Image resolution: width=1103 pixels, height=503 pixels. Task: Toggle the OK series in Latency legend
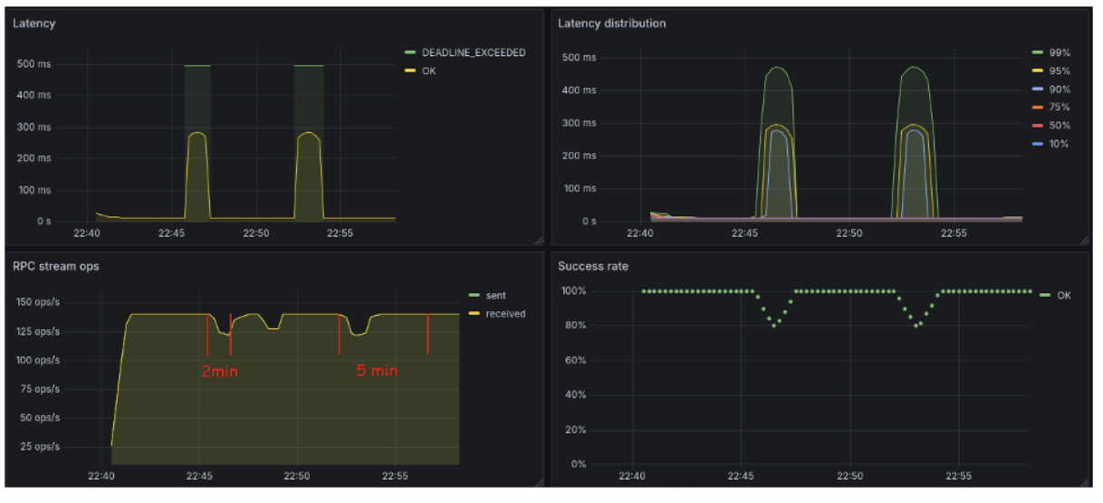pyautogui.click(x=428, y=71)
